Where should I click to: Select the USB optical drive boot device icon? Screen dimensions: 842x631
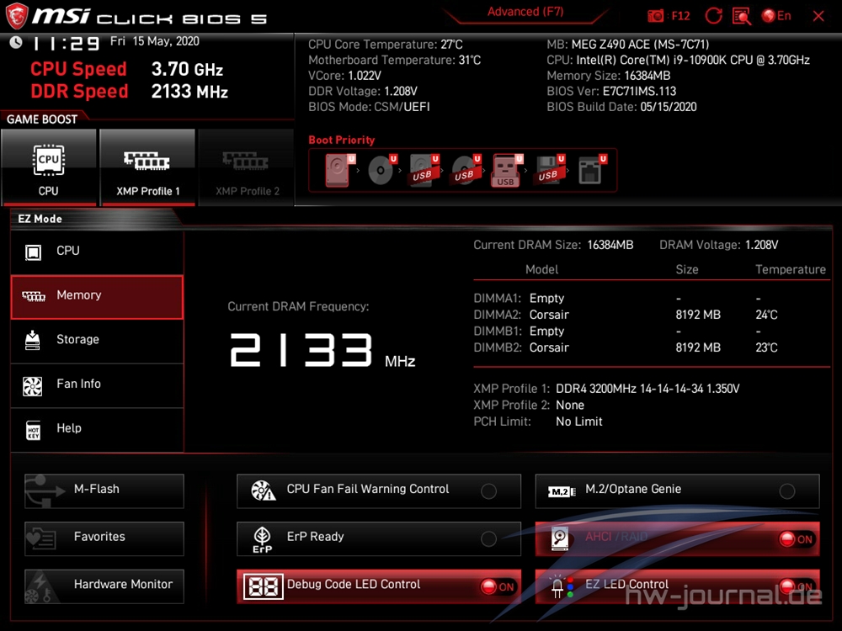[x=466, y=170]
